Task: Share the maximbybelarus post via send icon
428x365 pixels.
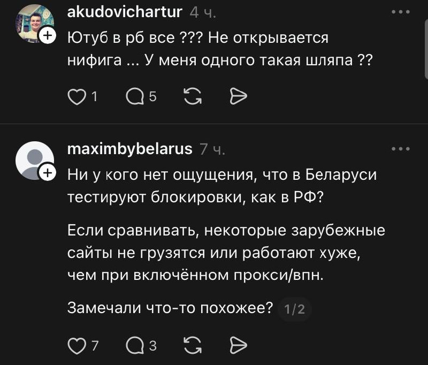Action: [238, 346]
